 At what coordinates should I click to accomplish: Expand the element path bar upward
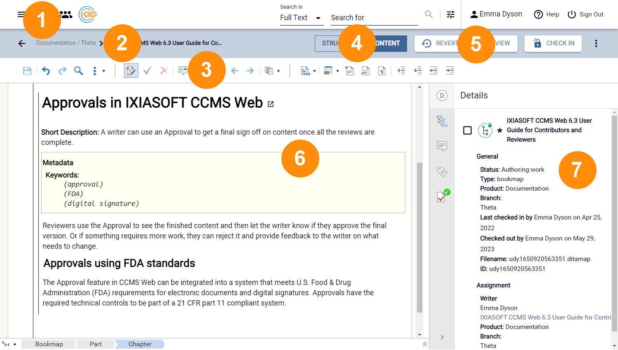pyautogui.click(x=424, y=344)
